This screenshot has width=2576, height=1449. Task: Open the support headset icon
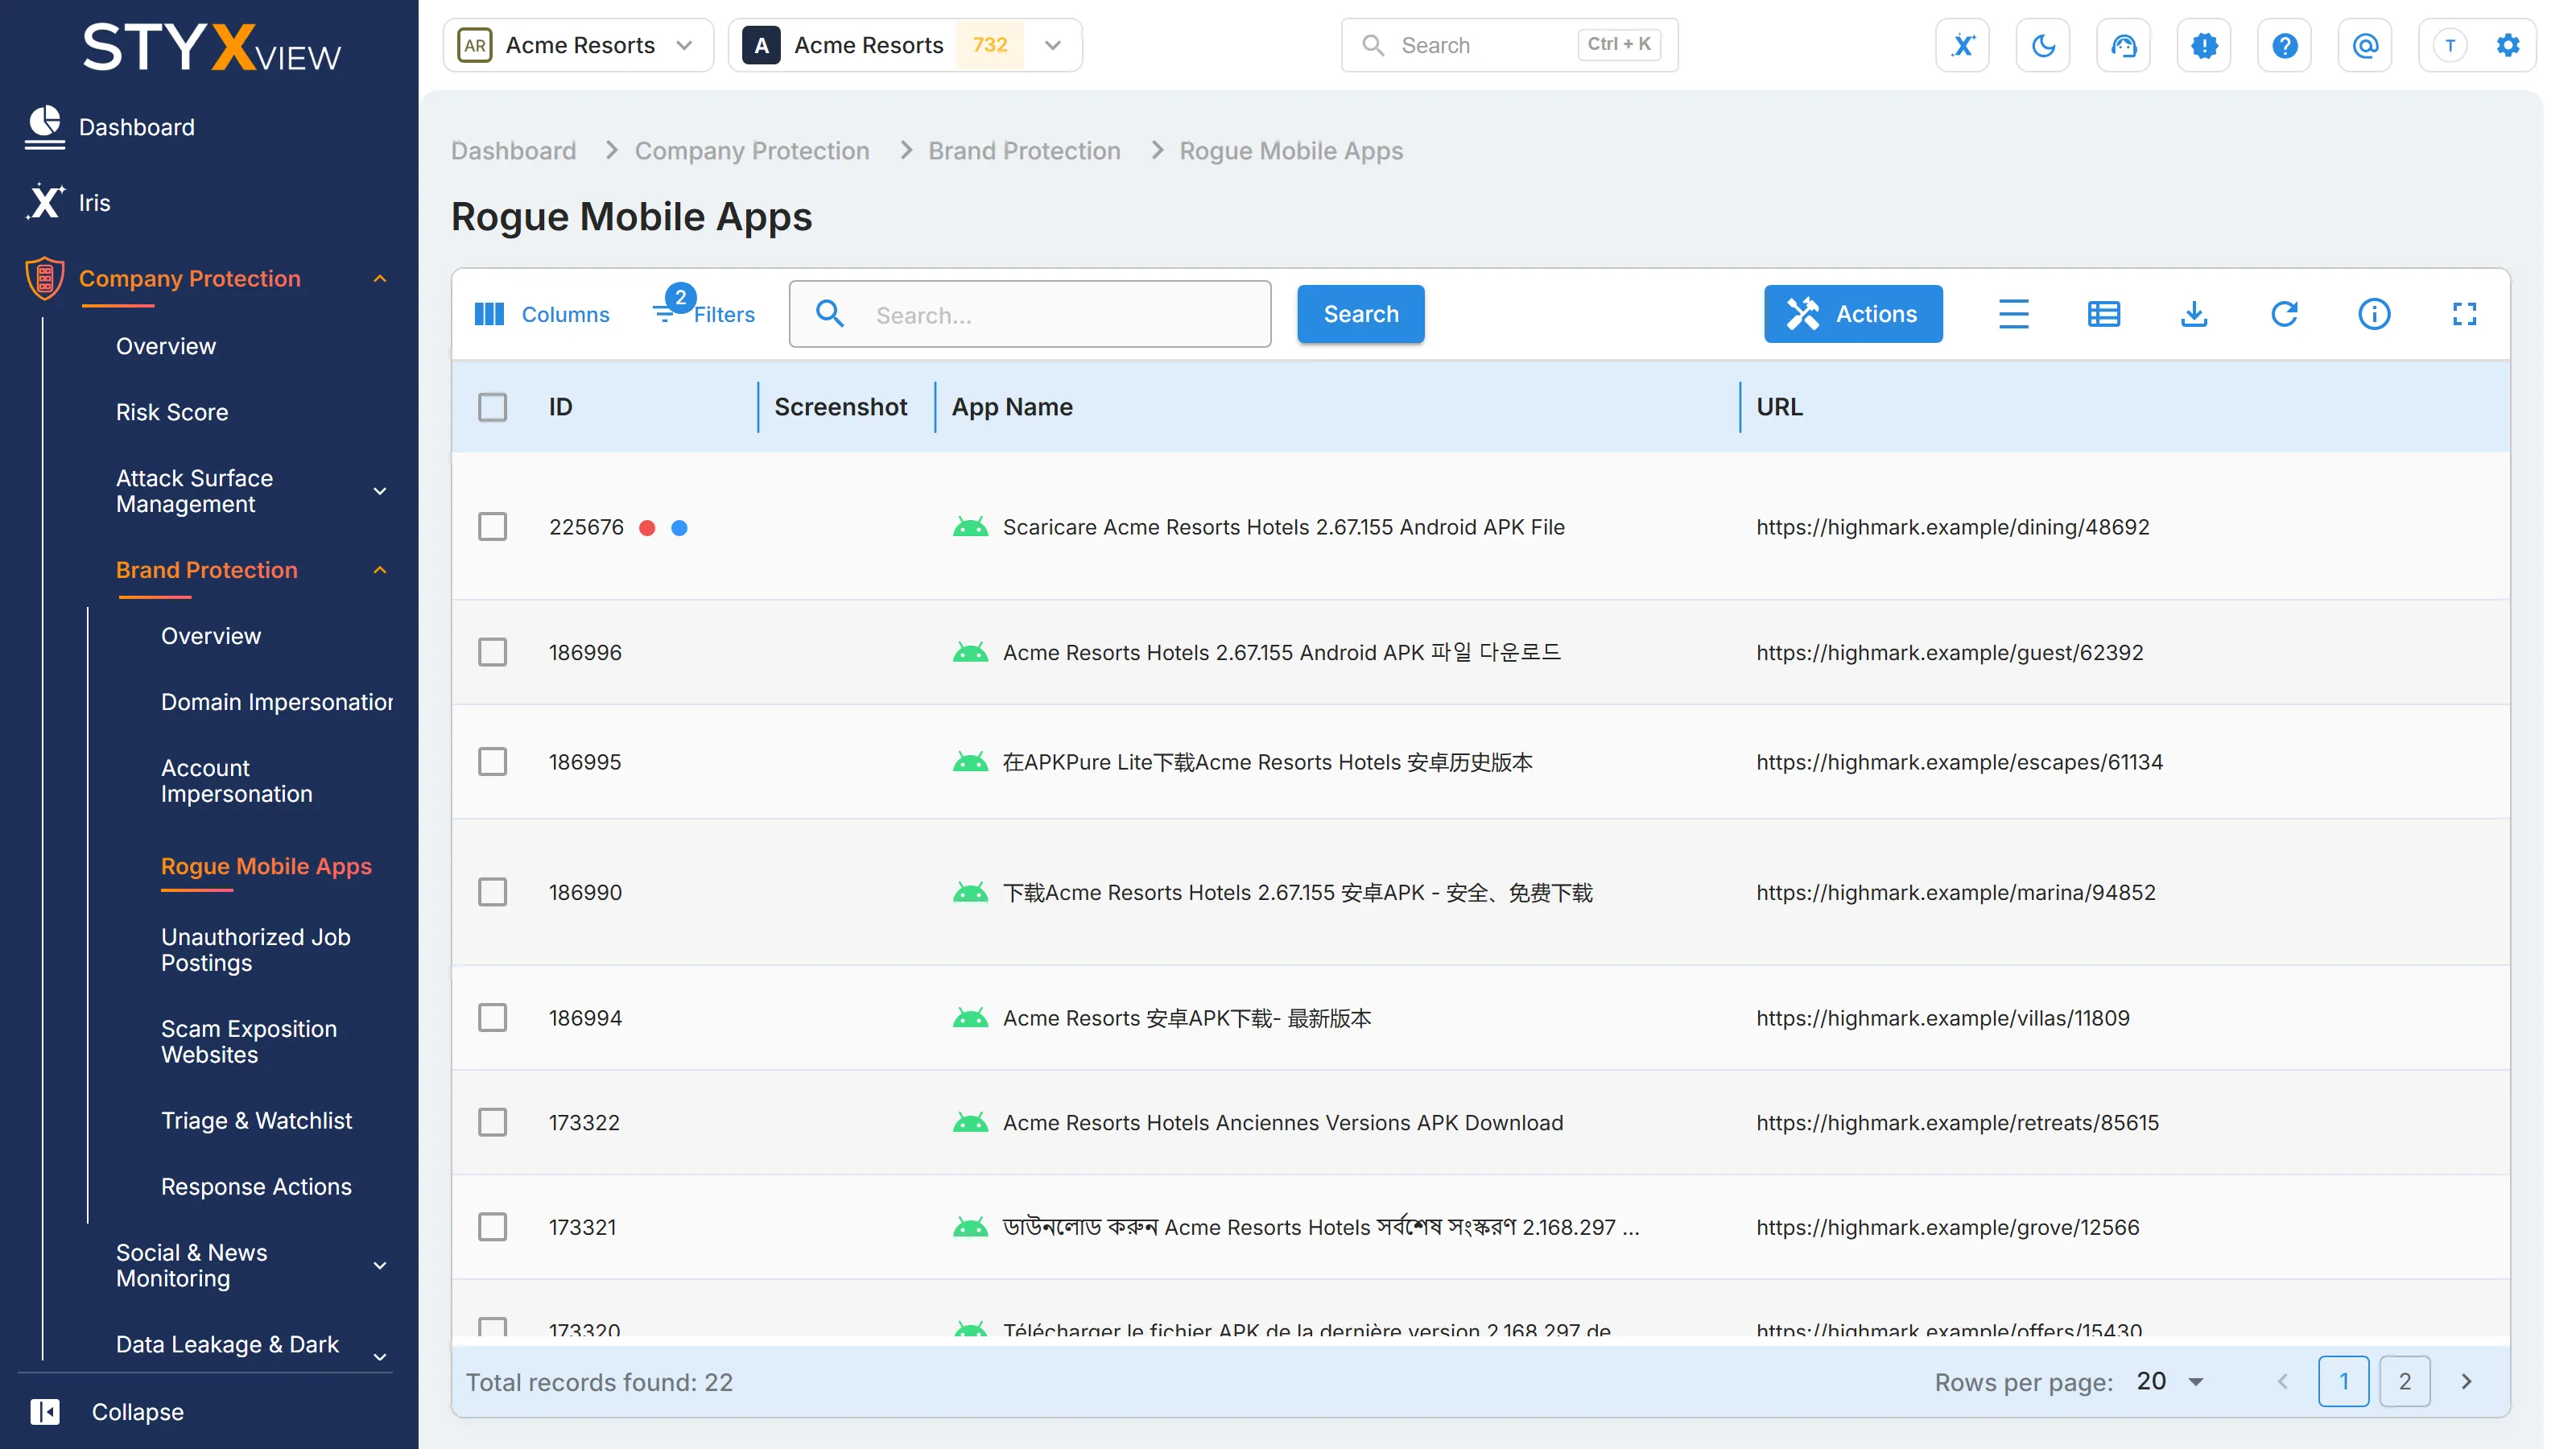pos(2123,45)
